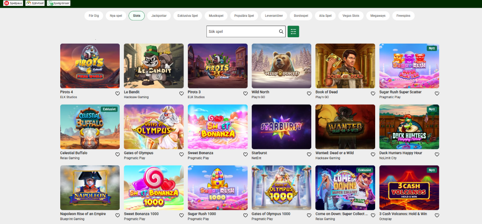Toggle heart on Gates of Olympus 1000
This screenshot has width=482, height=224.
coord(309,215)
